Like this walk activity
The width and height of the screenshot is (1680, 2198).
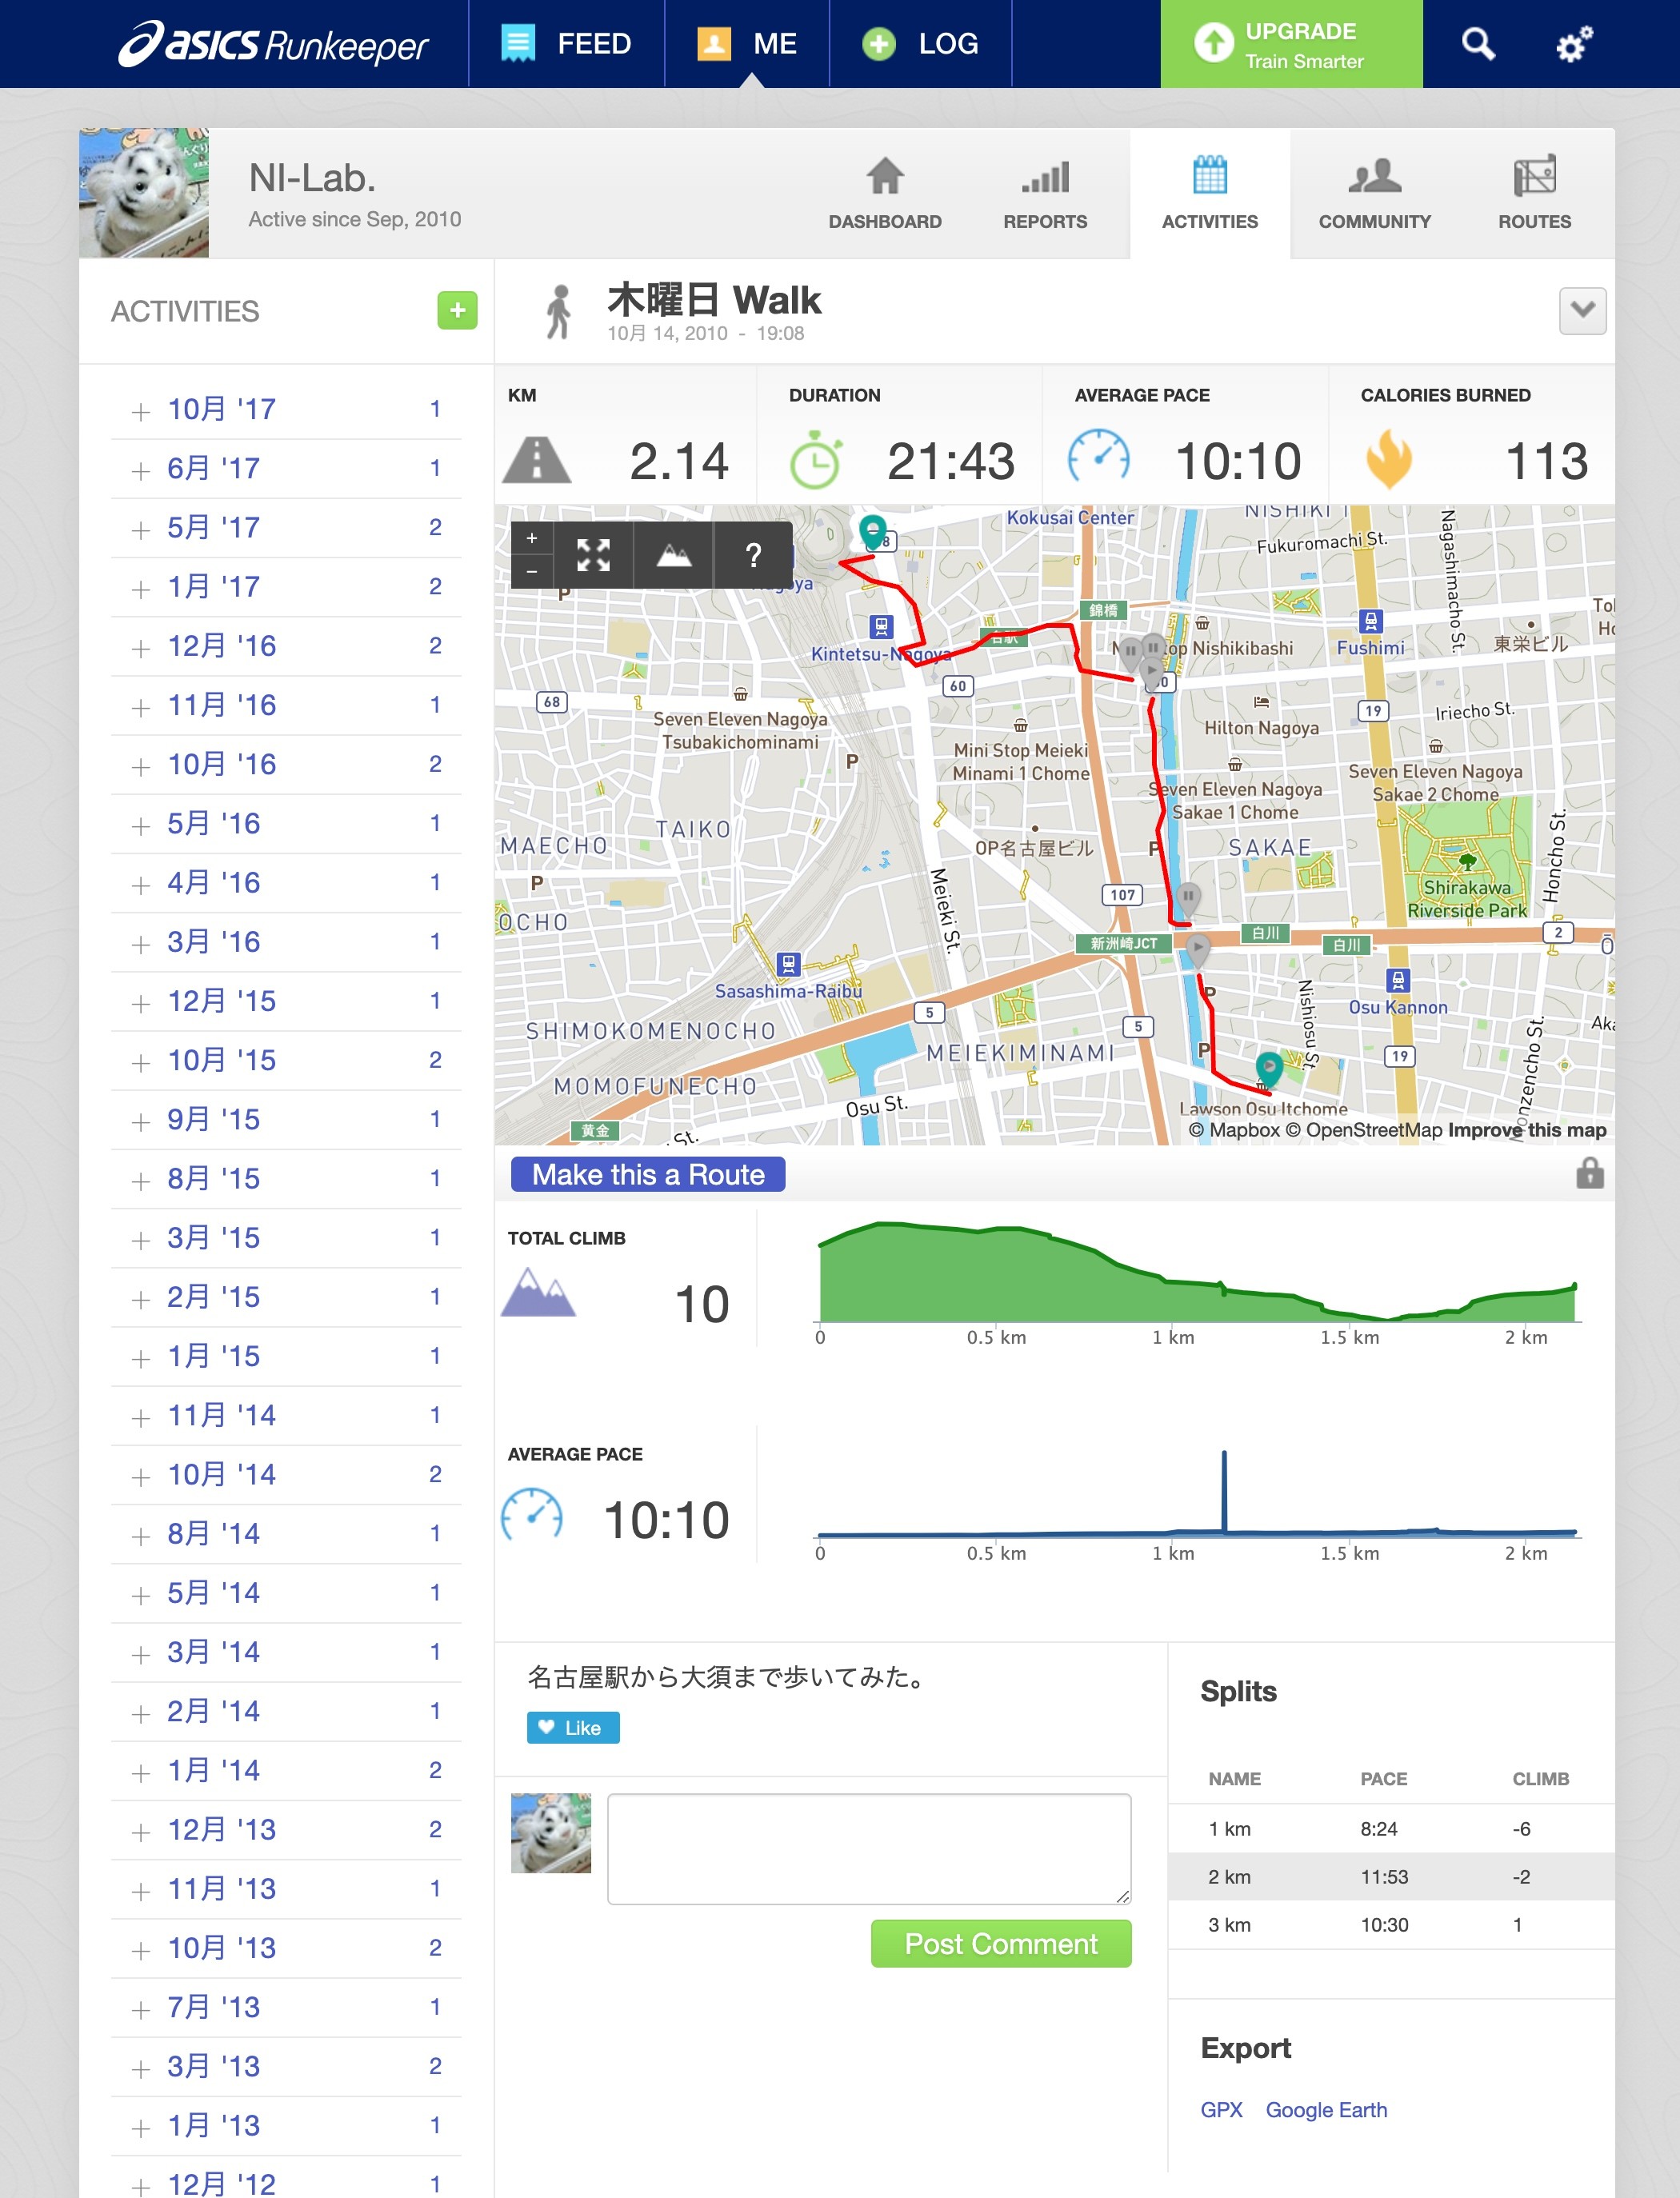(573, 1727)
